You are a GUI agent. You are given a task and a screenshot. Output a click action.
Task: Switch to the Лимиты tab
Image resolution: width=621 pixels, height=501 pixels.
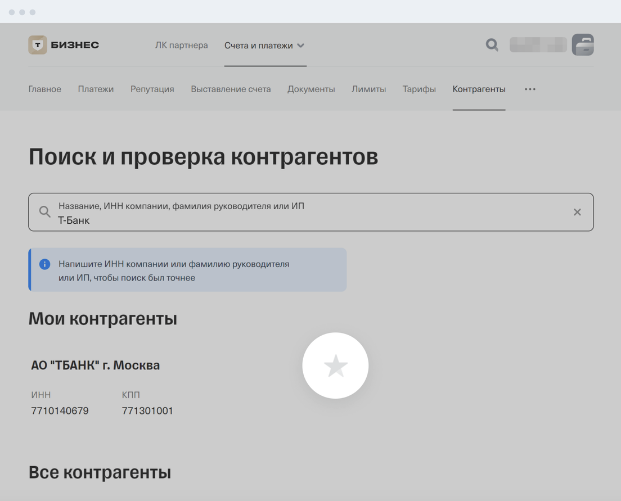click(368, 89)
